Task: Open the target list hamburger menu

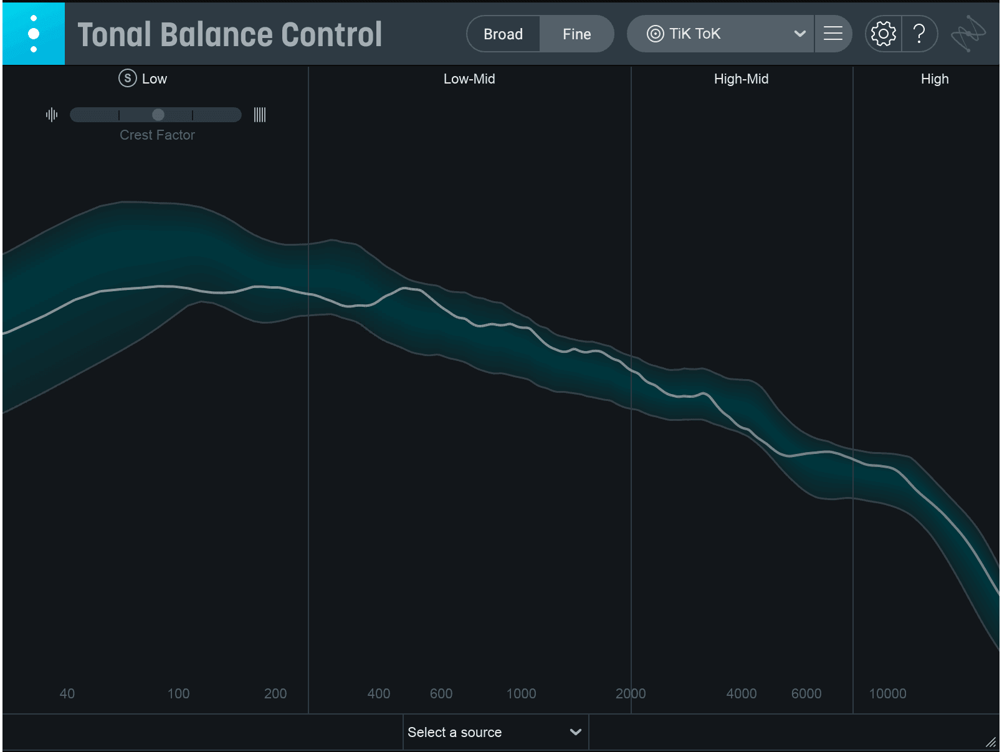Action: [x=833, y=34]
